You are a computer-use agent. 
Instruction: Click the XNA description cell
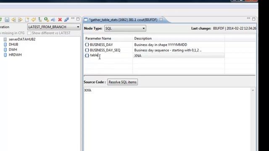click(x=178, y=56)
